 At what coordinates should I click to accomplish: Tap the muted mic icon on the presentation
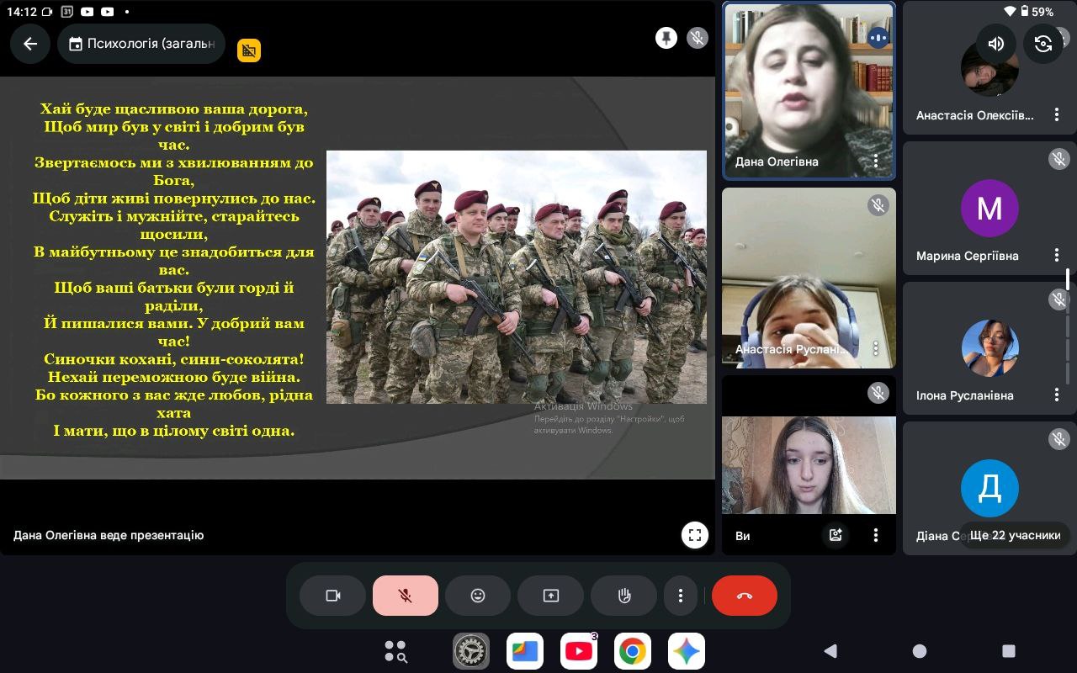pyautogui.click(x=697, y=38)
